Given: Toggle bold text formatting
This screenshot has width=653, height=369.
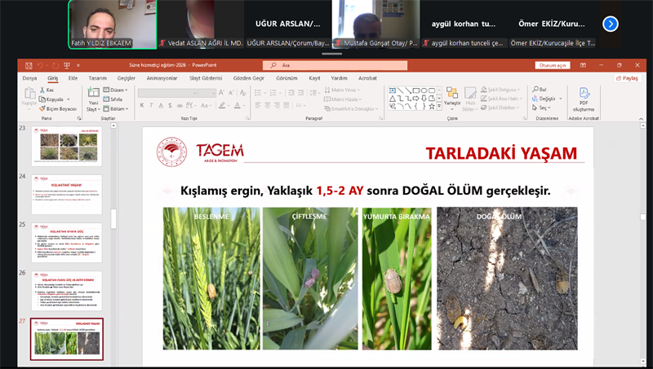Looking at the screenshot, I should pos(142,106).
